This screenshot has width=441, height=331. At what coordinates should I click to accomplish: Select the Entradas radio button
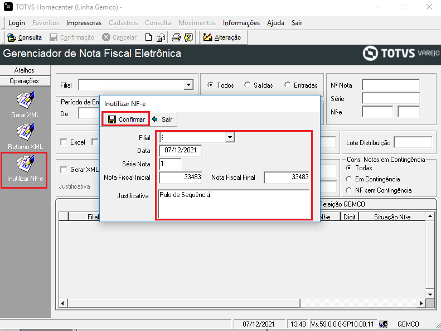tap(288, 85)
